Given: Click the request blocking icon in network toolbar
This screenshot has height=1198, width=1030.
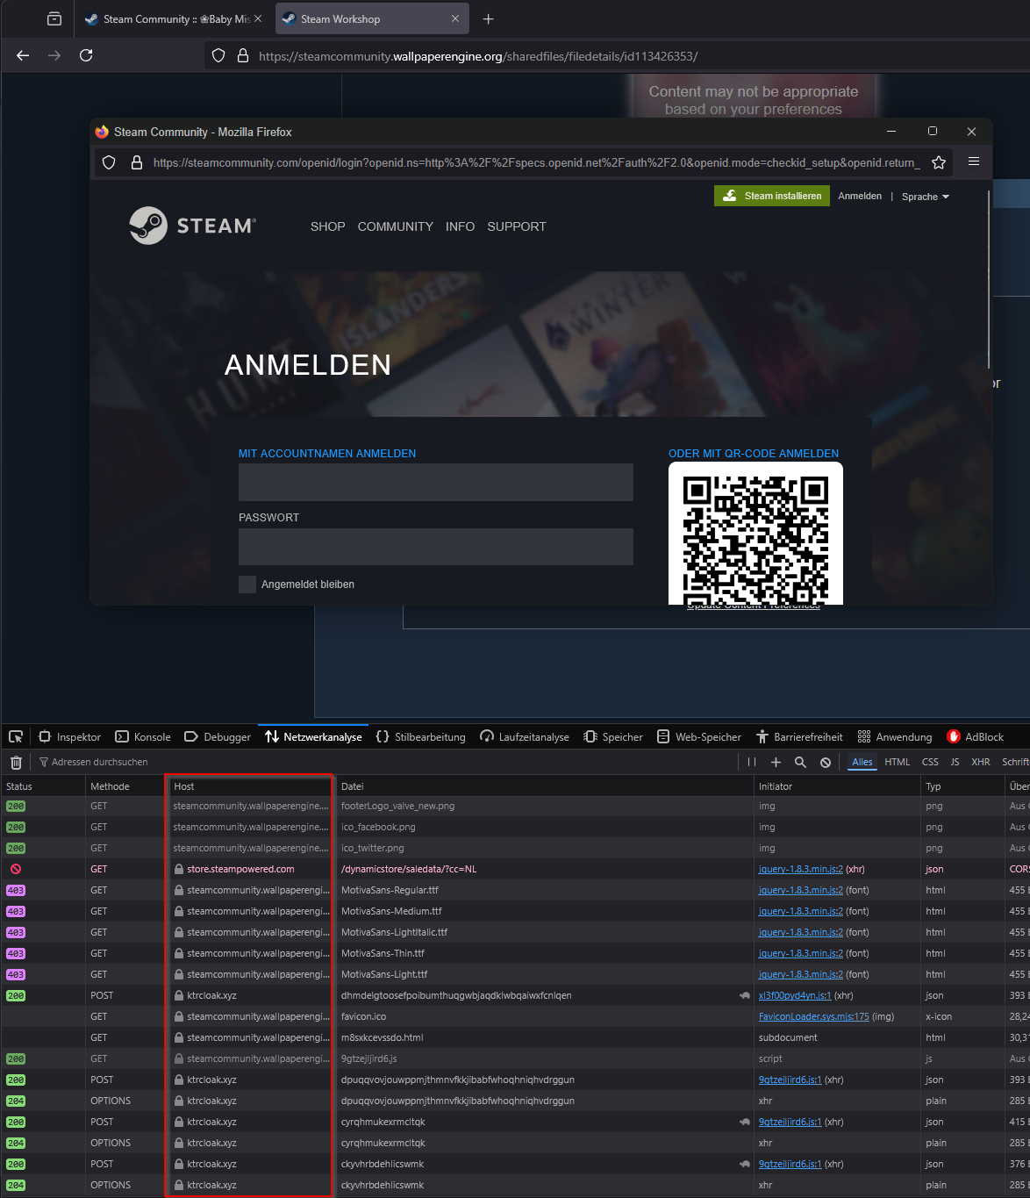Looking at the screenshot, I should click(x=826, y=763).
